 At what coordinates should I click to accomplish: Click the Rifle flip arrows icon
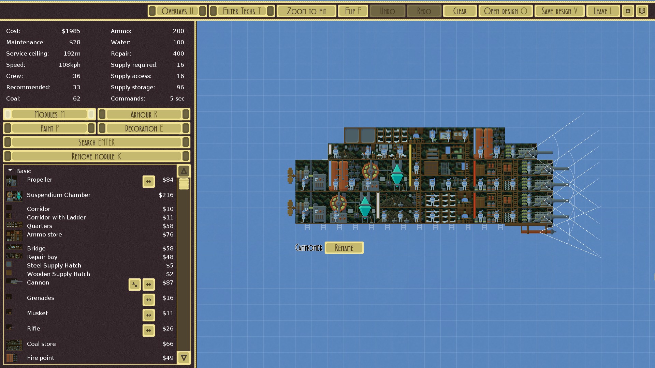149,331
